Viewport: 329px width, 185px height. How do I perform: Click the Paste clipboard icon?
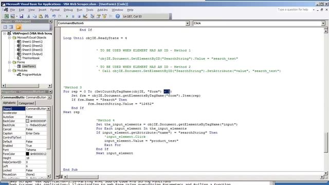(x=41, y=16)
